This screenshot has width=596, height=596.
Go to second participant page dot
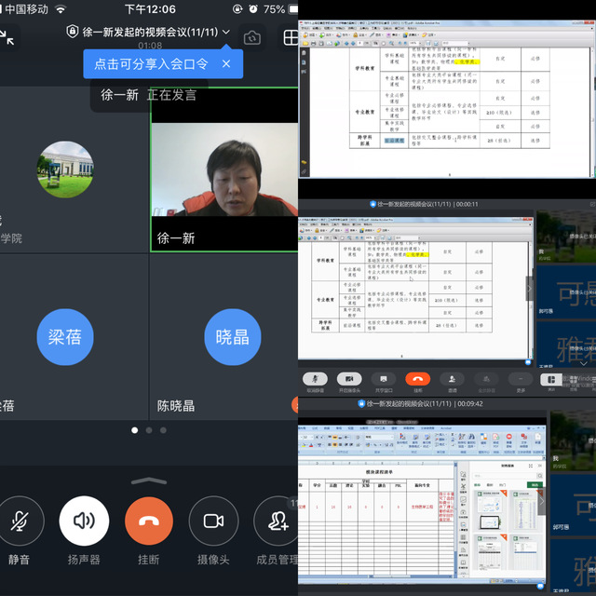[x=149, y=430]
